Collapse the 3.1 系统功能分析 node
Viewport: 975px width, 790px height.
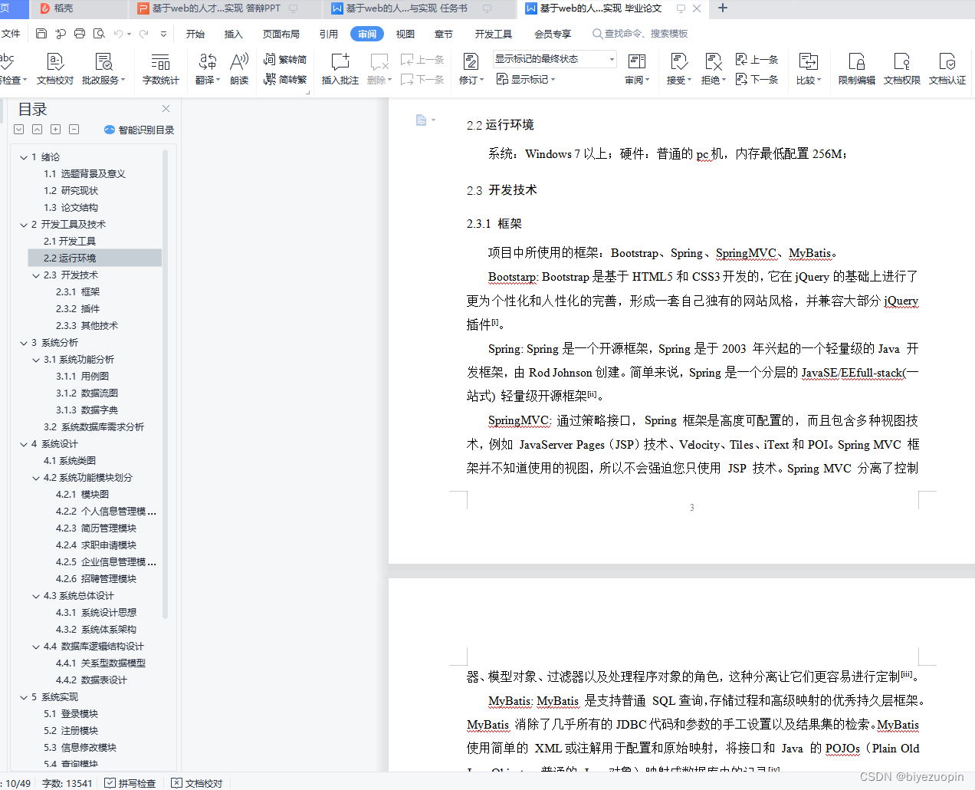tap(35, 360)
